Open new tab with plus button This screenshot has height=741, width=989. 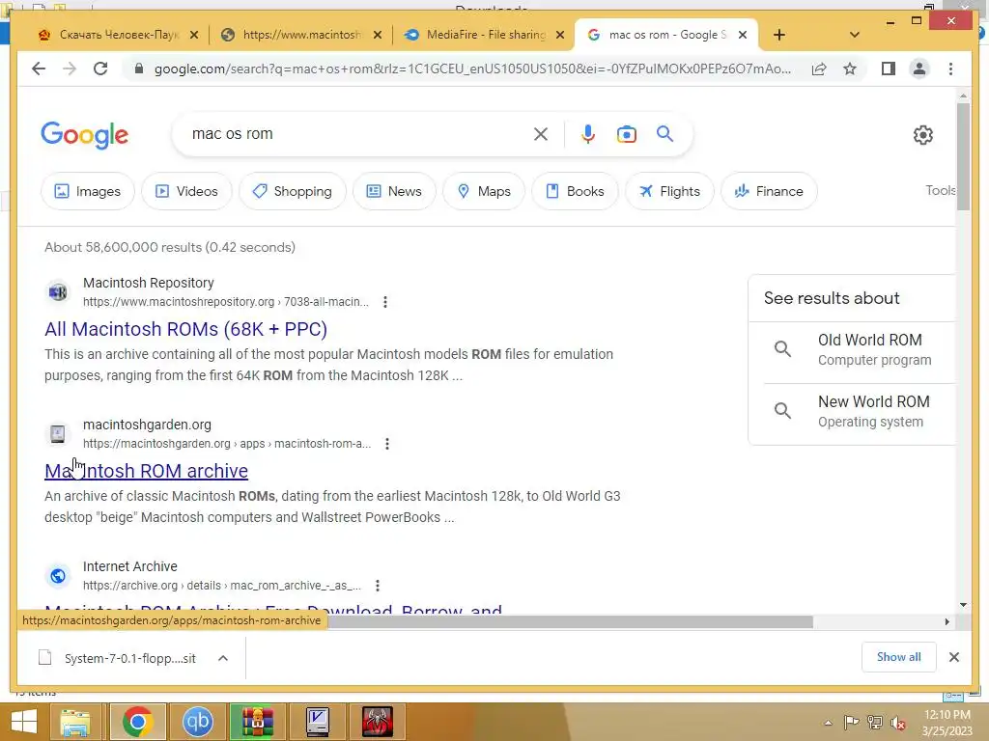point(779,35)
